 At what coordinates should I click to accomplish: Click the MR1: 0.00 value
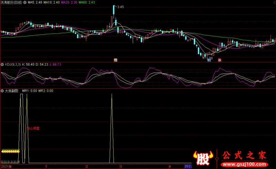(x=30, y=91)
